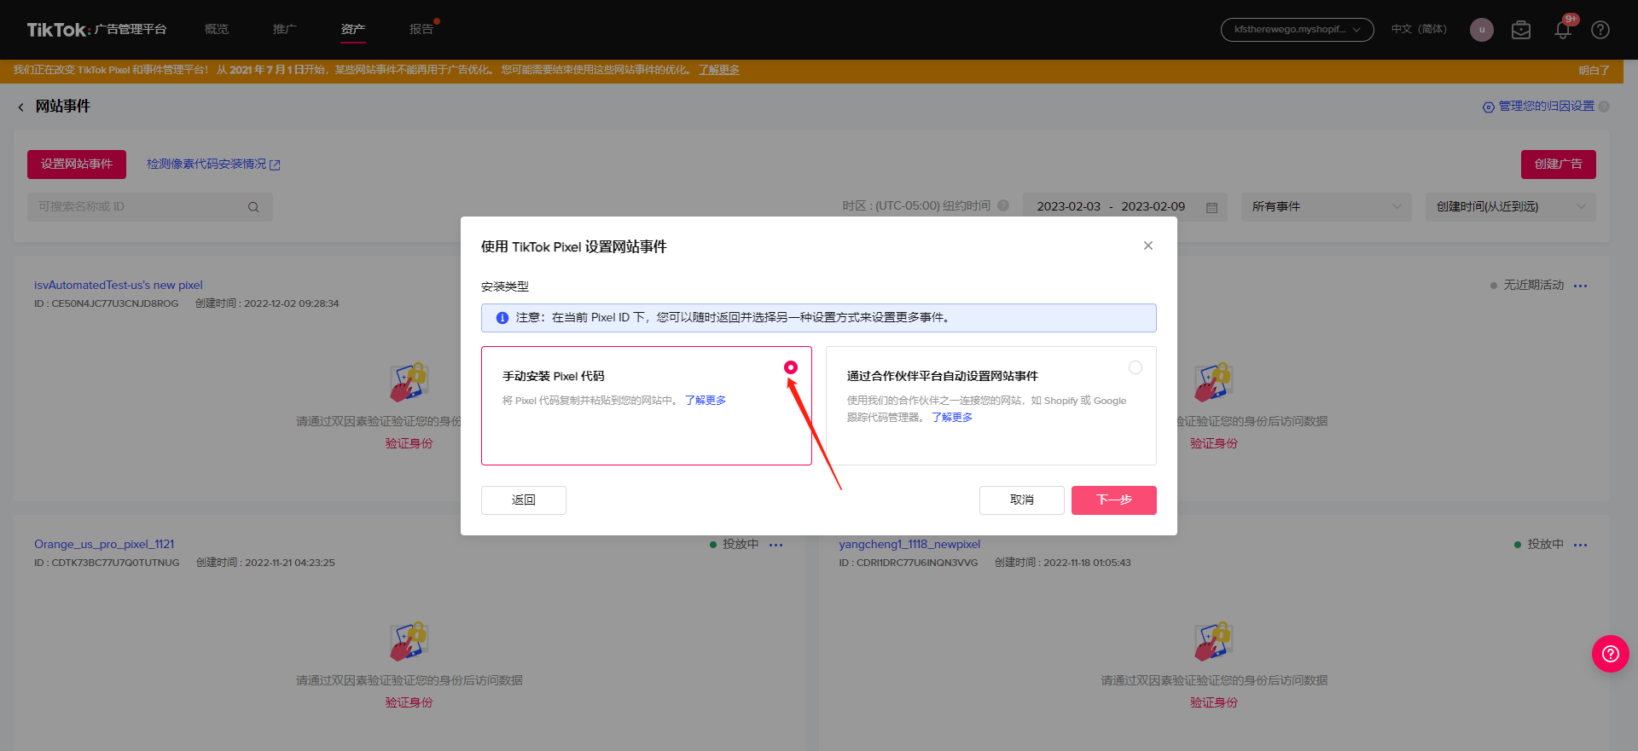Expand the 创建时间(从近到远) sort dropdown
This screenshot has width=1638, height=751.
click(x=1511, y=207)
